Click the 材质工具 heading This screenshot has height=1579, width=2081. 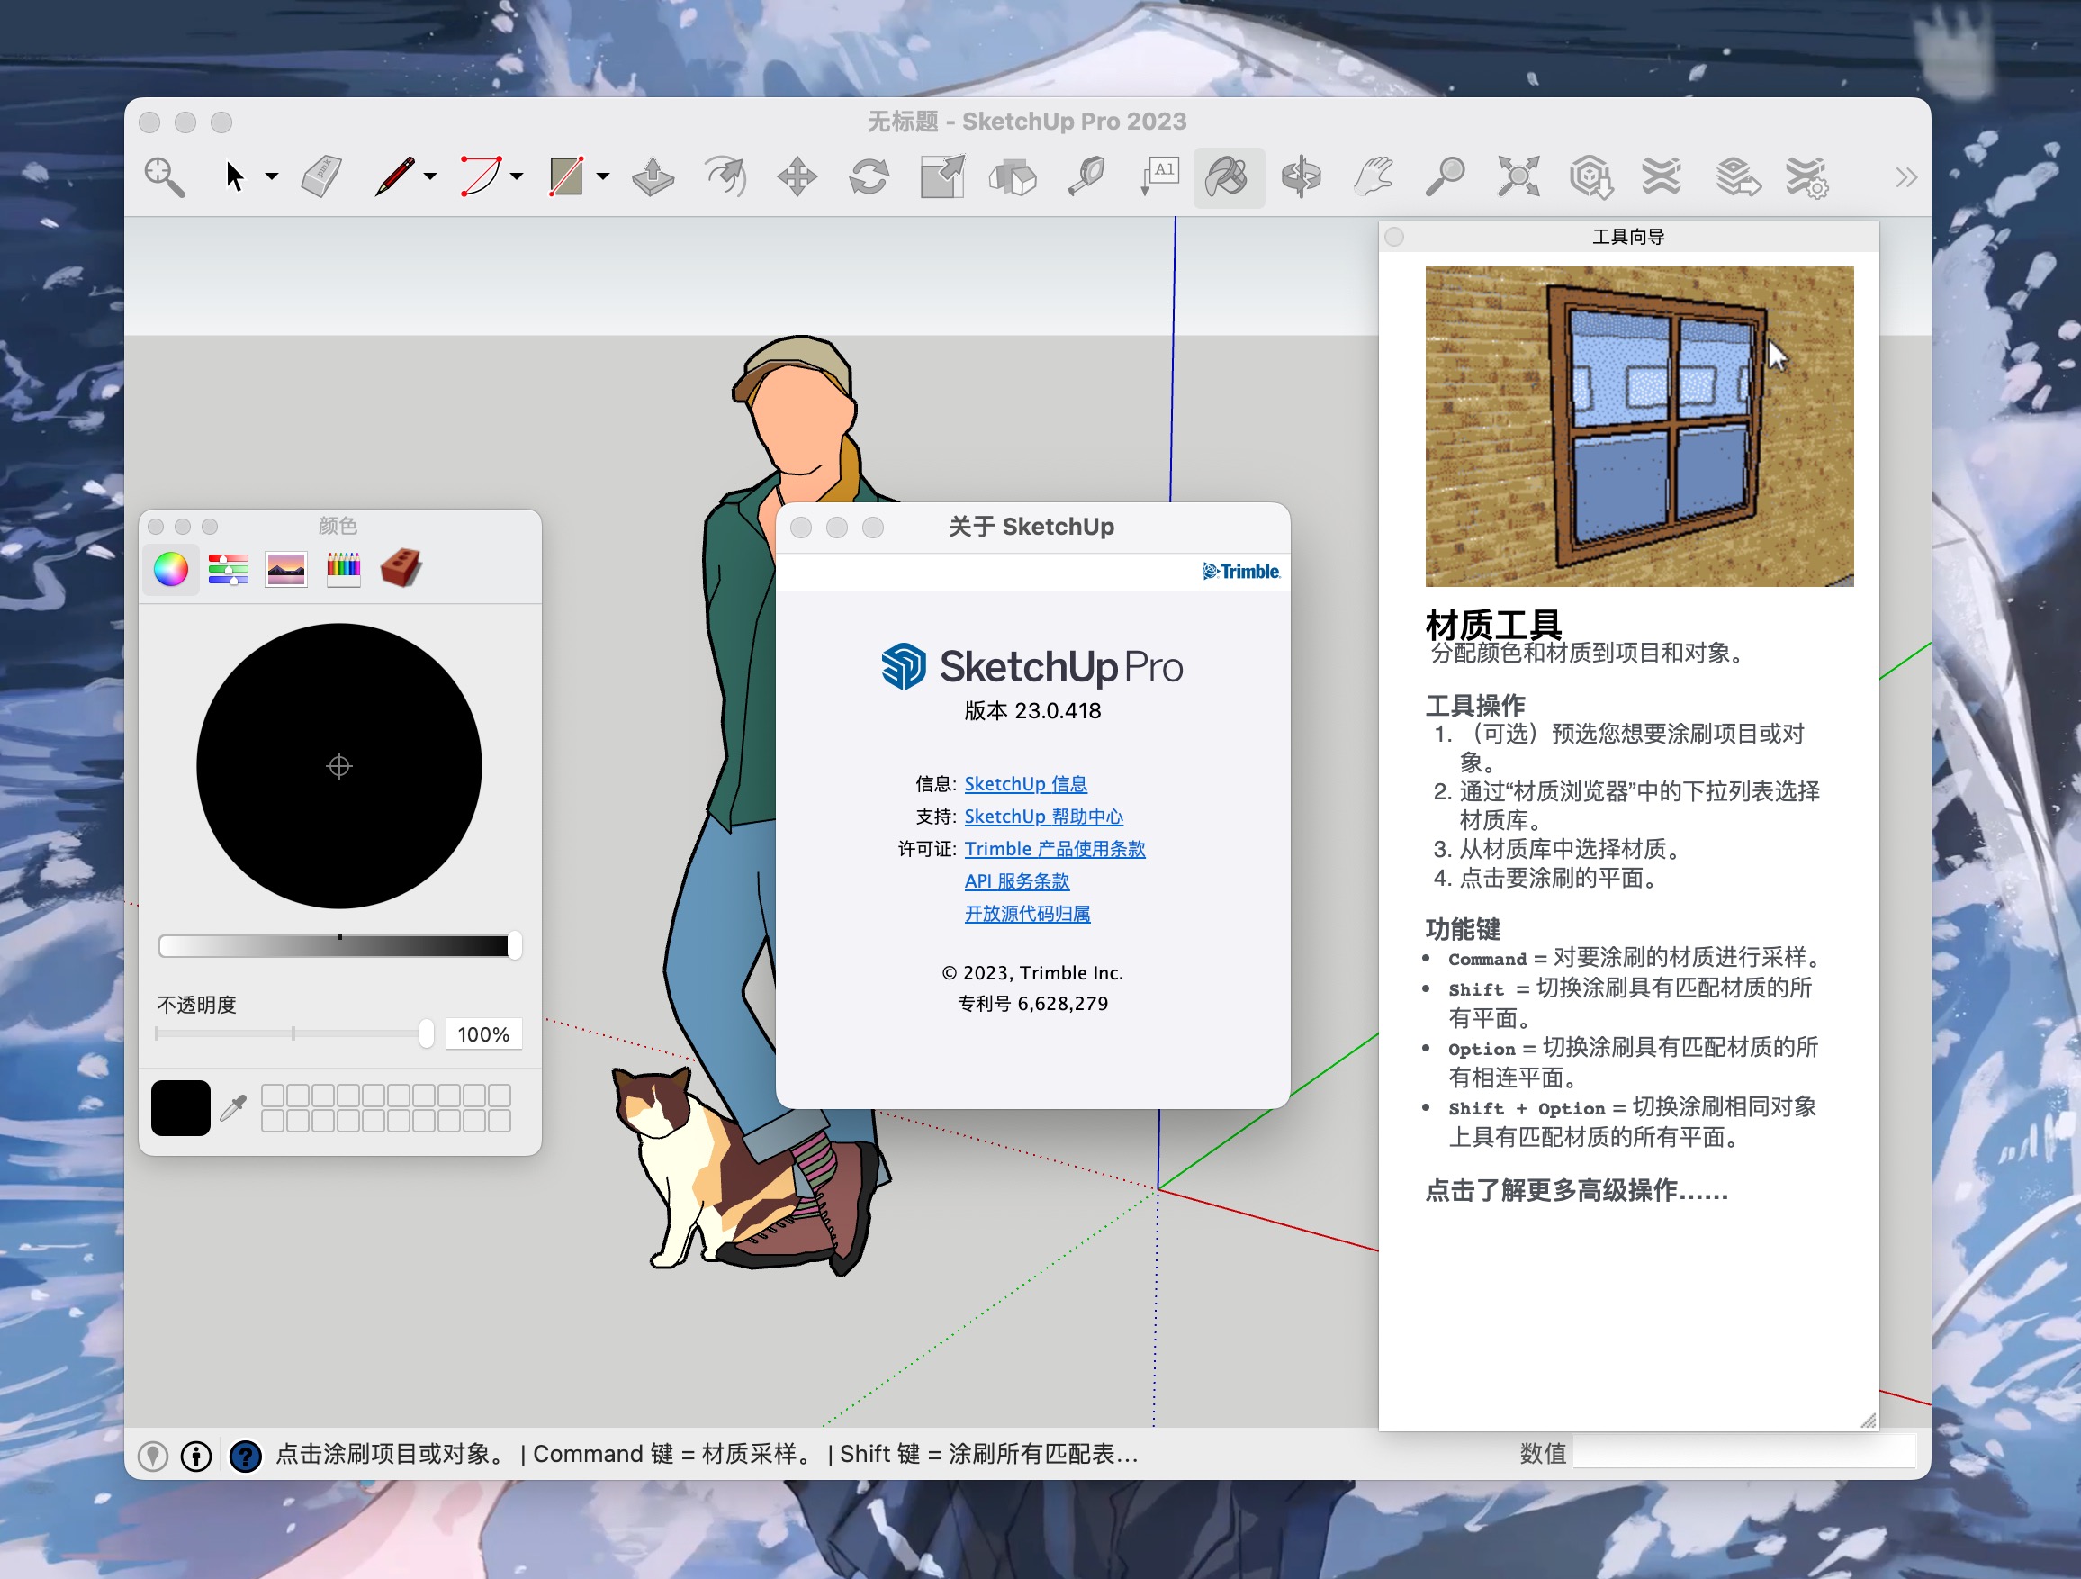coord(1493,624)
